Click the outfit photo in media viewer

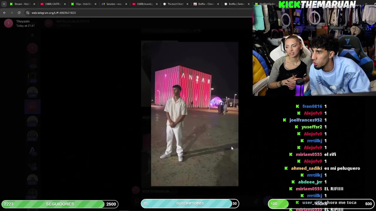tap(194, 114)
